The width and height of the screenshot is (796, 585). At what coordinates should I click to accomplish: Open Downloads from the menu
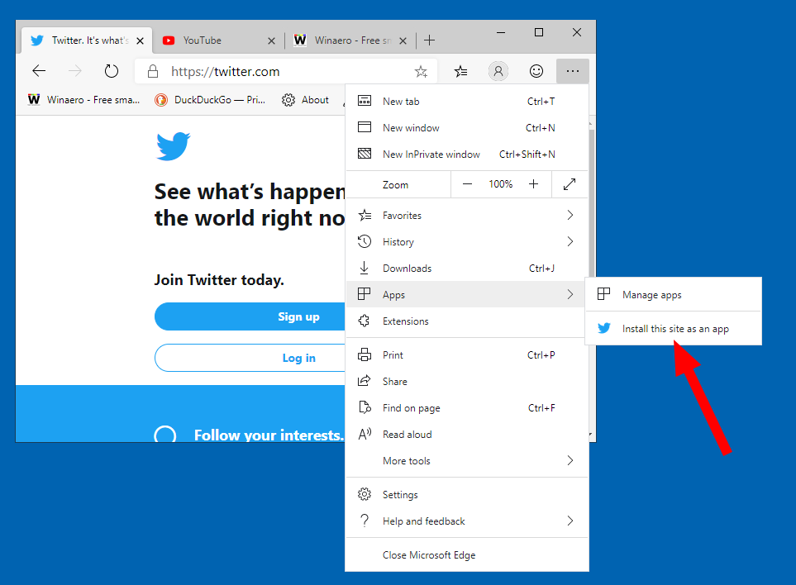(466, 268)
